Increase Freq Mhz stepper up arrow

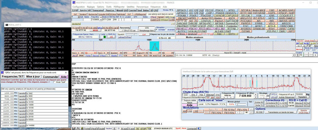101,17
